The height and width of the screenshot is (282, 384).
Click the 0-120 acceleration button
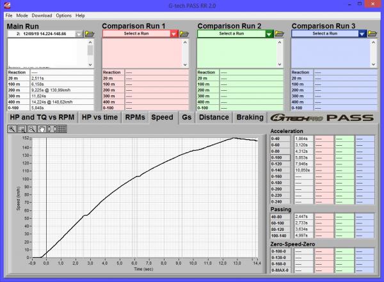pos(280,164)
